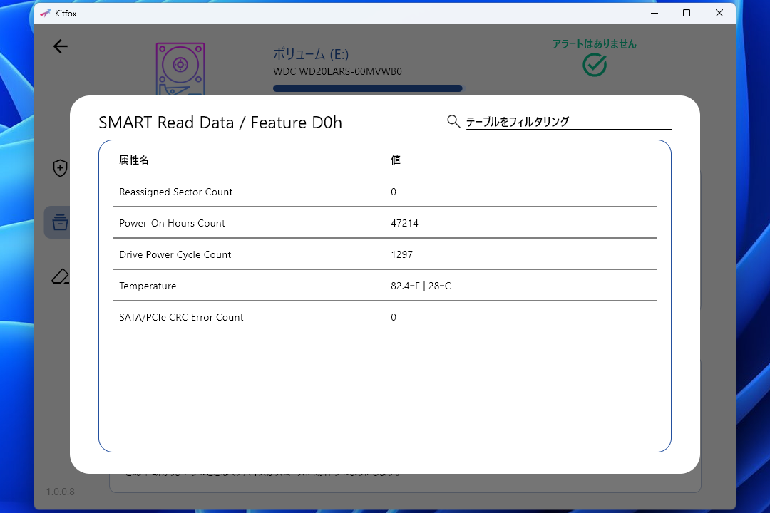Open the drive archive panel in sidebar

coord(61,222)
